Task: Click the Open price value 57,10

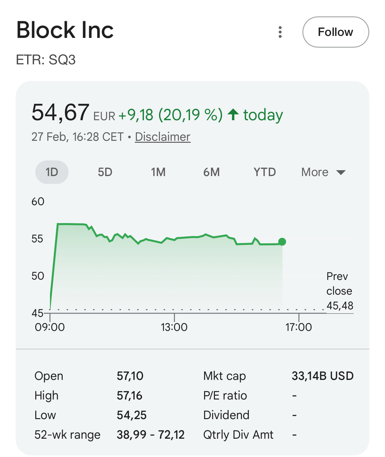Action: click(130, 376)
